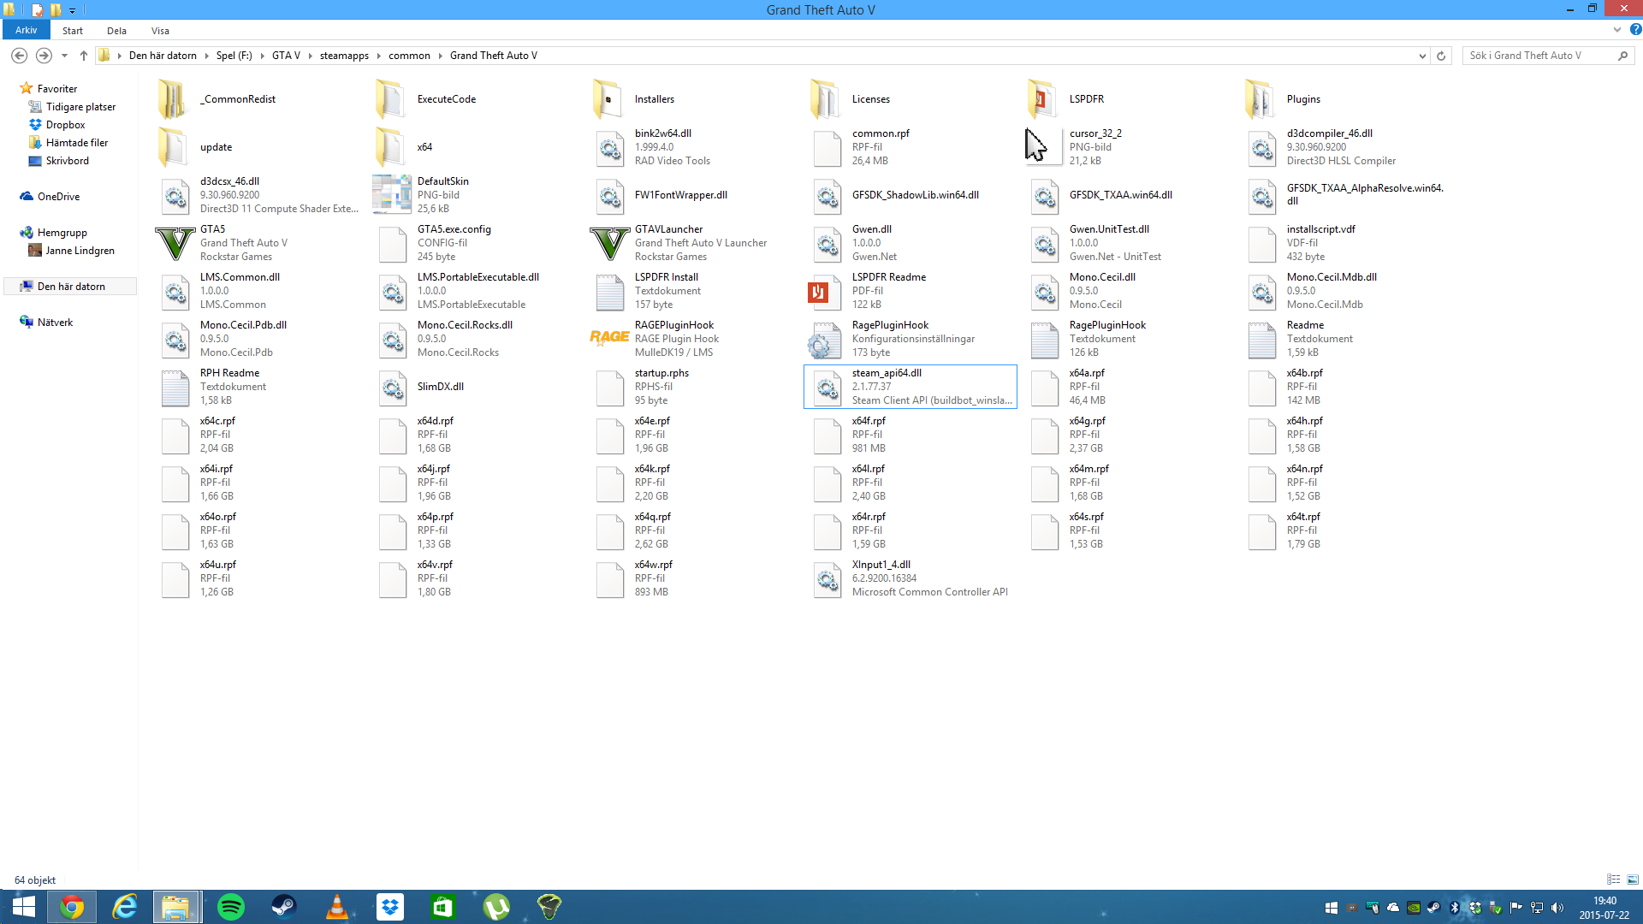1643x924 pixels.
Task: Expand the recent locations dropdown arrow
Action: (x=64, y=56)
